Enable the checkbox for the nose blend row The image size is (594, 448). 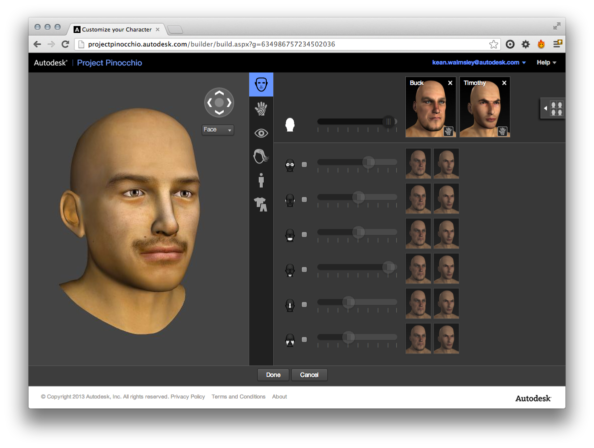coord(304,304)
